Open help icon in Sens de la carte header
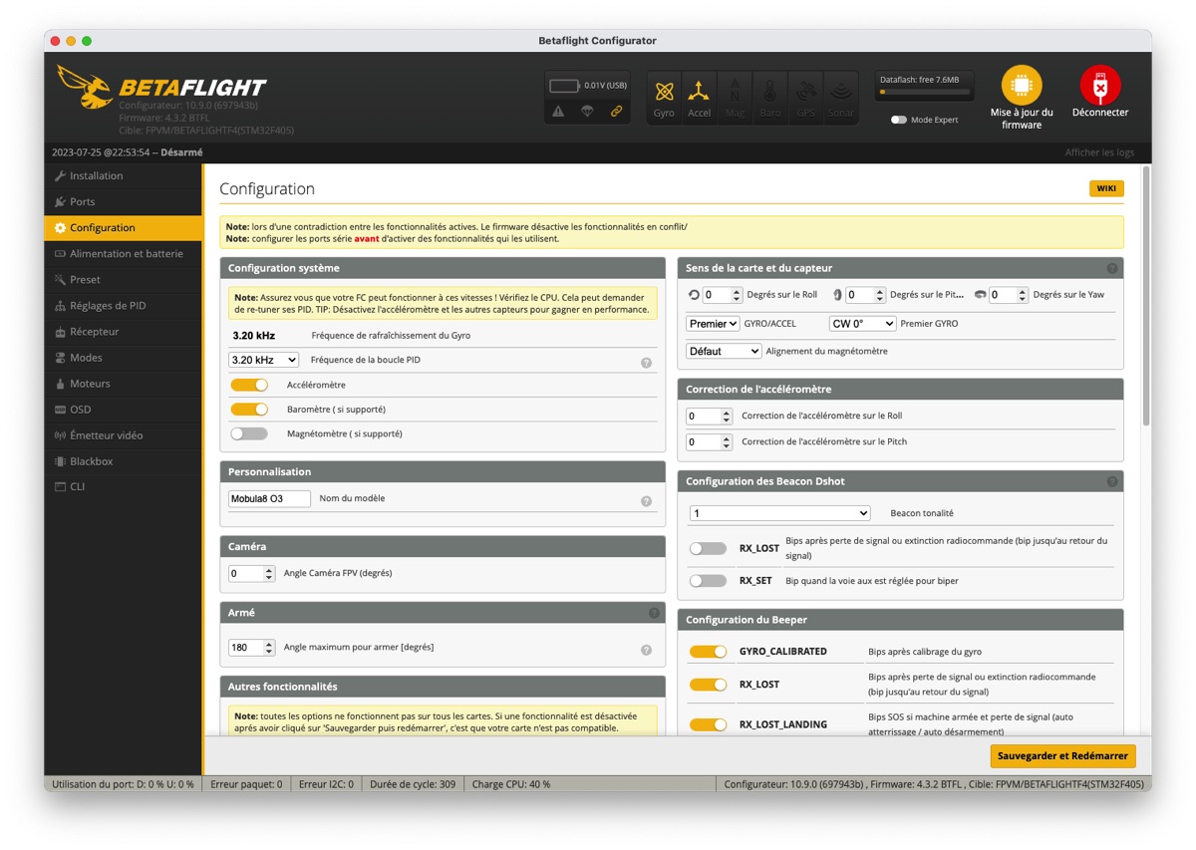 (1112, 268)
